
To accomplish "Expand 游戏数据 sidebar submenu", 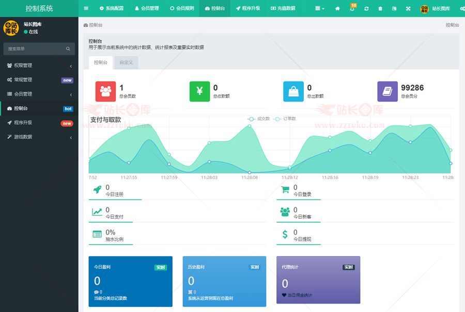I will tap(39, 137).
